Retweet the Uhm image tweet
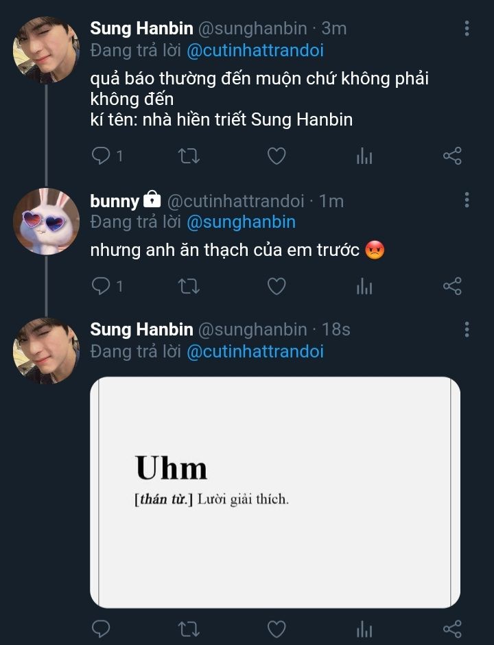The image size is (494, 645). click(x=189, y=629)
